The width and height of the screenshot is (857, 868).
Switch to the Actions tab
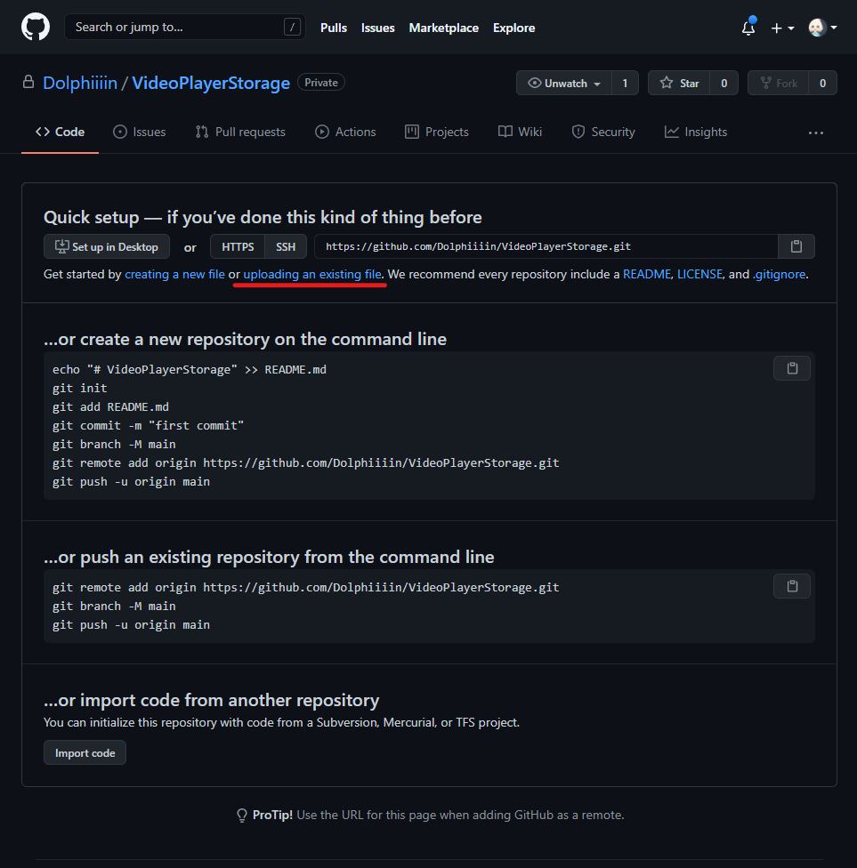point(345,132)
